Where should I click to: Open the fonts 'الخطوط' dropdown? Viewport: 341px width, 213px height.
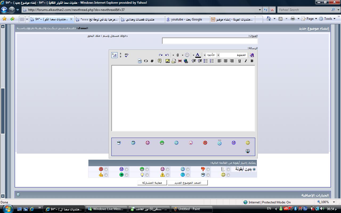point(218,55)
